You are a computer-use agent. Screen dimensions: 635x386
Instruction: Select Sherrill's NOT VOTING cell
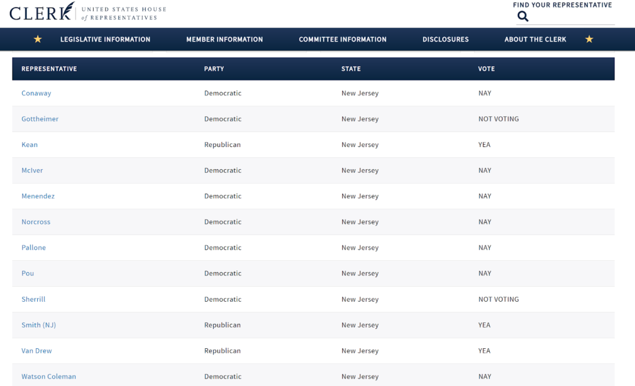point(499,299)
